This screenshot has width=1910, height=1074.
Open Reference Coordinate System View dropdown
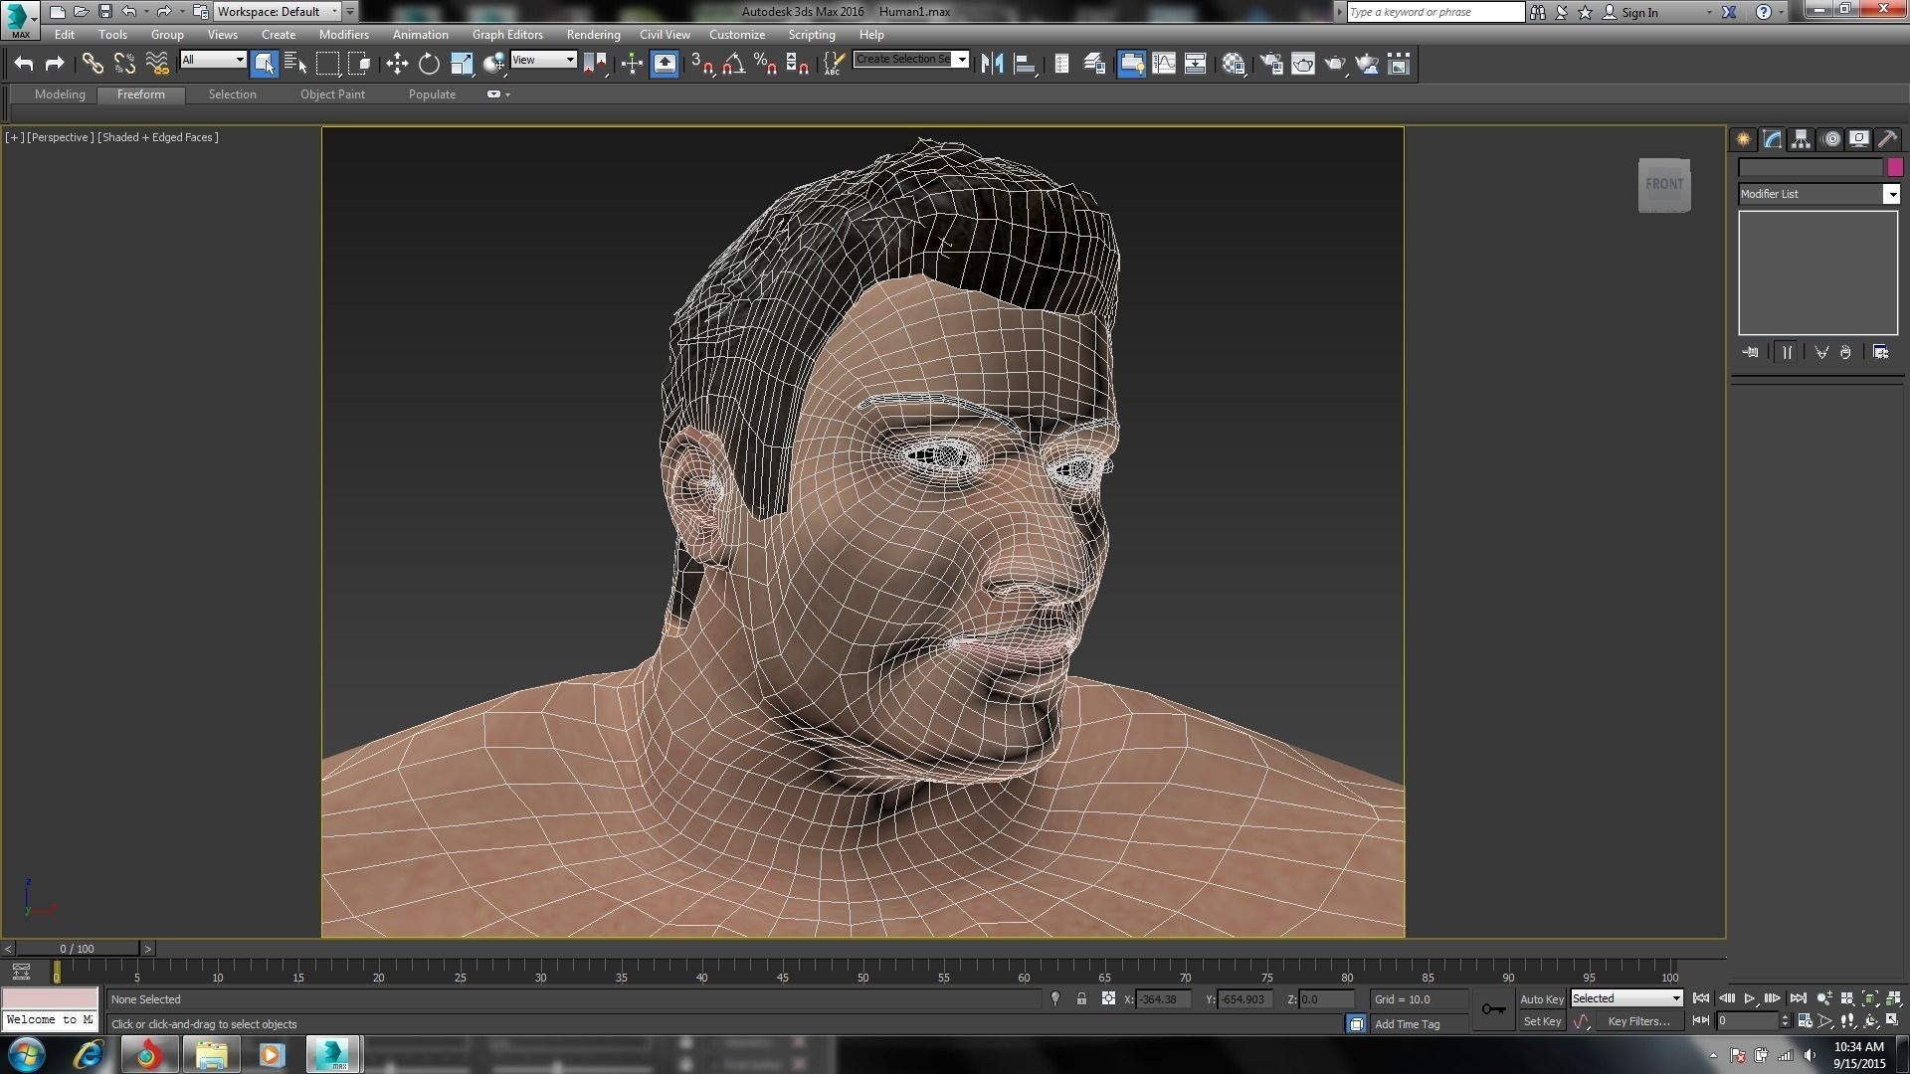point(543,60)
